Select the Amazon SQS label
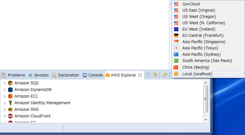 (27, 83)
